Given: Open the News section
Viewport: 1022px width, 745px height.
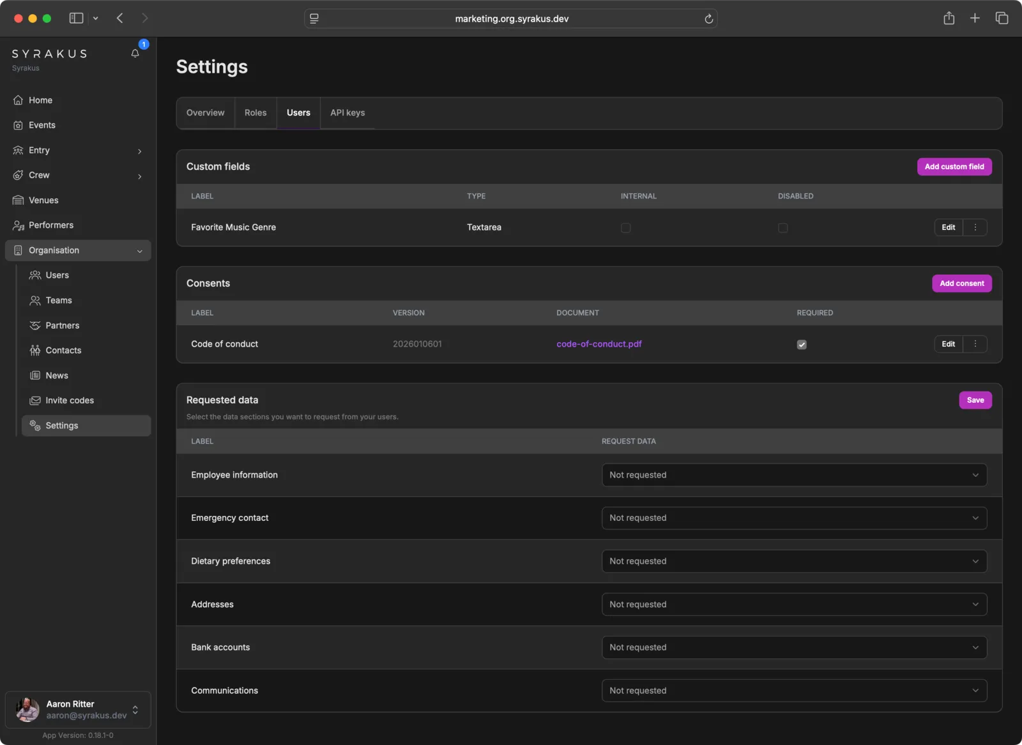Looking at the screenshot, I should coord(57,375).
